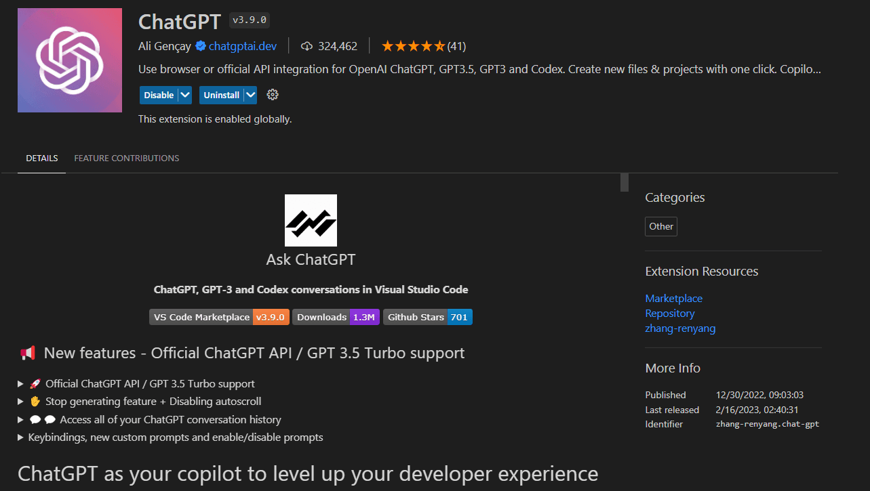Click the rocket emoji icon
The height and width of the screenshot is (491, 870).
coord(36,383)
